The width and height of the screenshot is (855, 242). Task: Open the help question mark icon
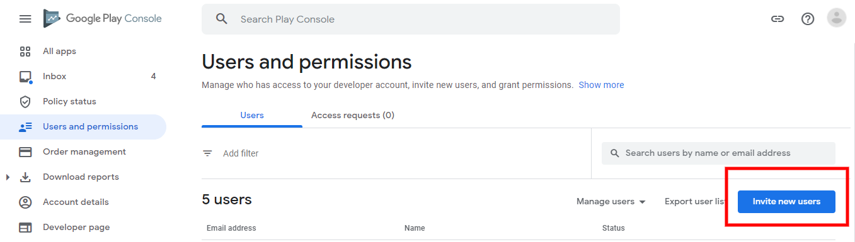[x=808, y=19]
